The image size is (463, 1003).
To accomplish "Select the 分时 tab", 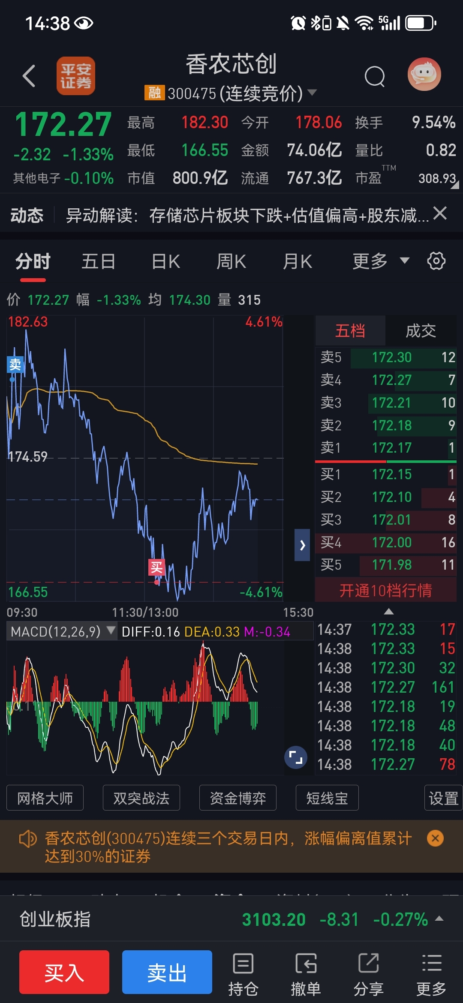I will click(x=33, y=261).
